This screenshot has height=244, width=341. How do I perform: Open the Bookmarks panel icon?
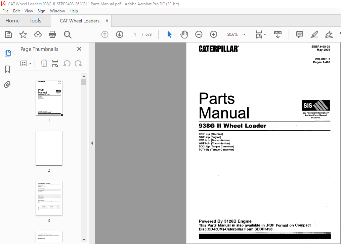tap(7, 69)
